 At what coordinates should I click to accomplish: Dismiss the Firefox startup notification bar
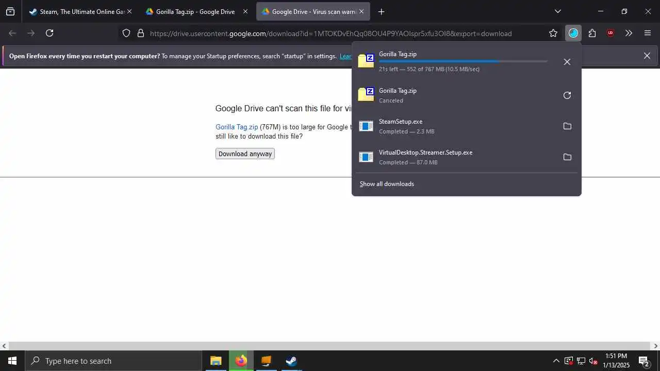[647, 56]
